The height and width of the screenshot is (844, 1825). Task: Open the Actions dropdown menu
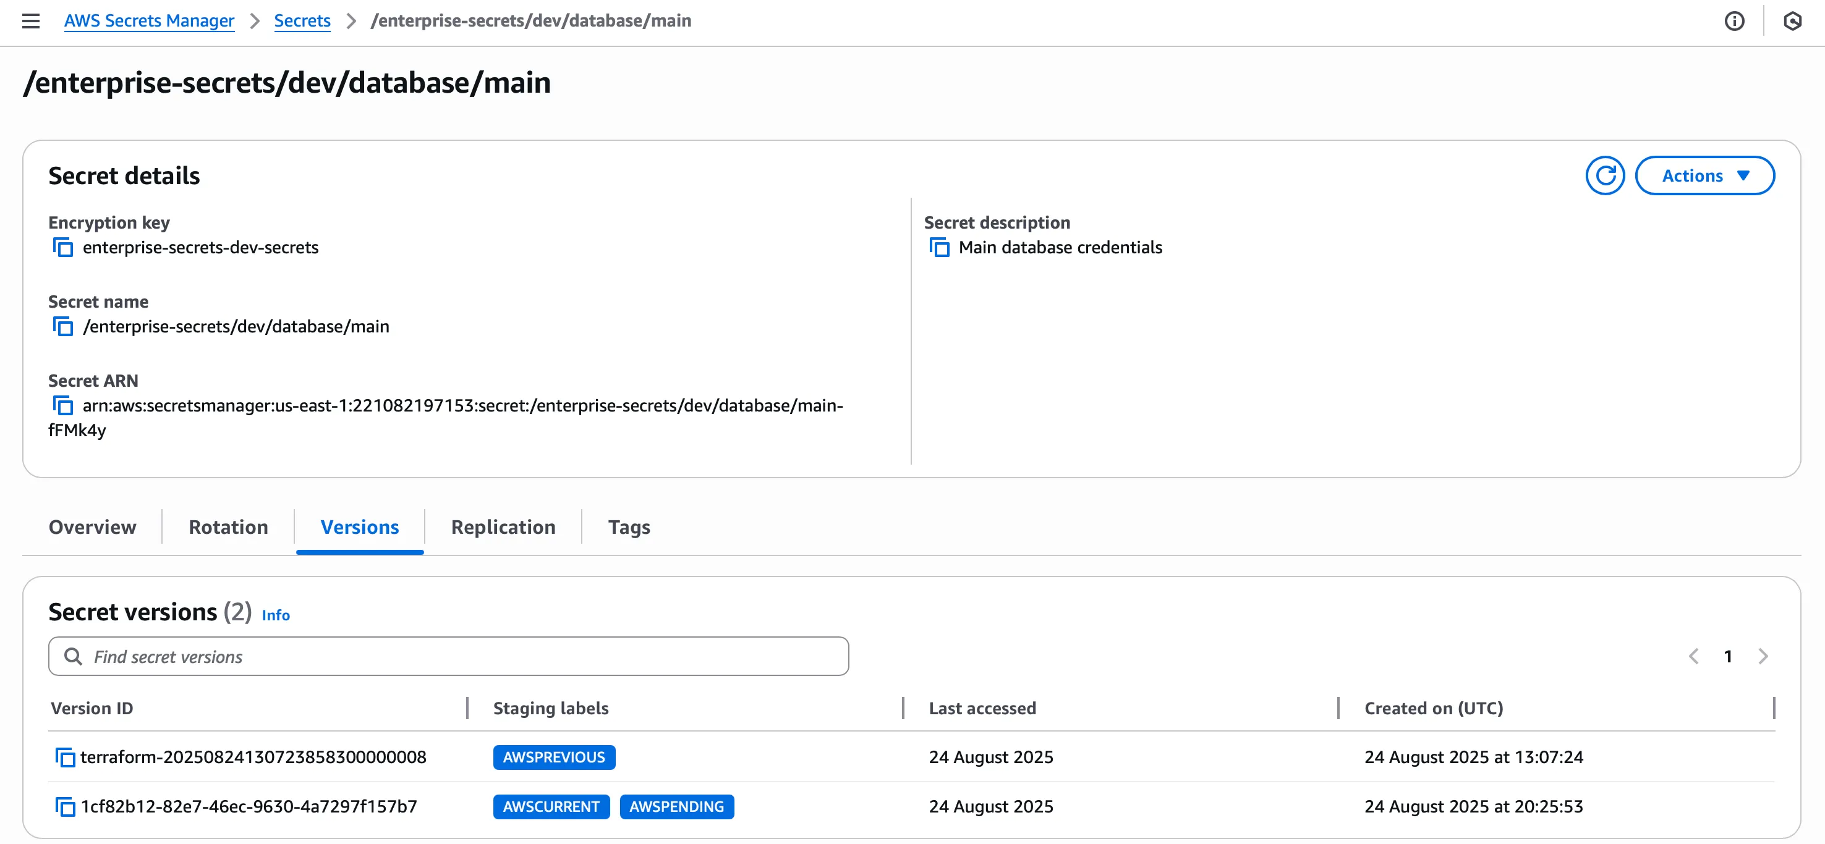tap(1704, 175)
